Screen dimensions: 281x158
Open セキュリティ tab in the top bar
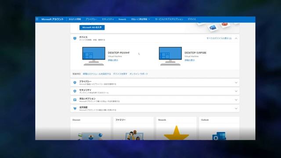point(108,19)
